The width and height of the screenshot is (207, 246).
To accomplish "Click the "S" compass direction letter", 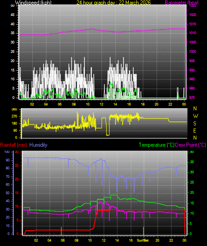I will (195, 124).
